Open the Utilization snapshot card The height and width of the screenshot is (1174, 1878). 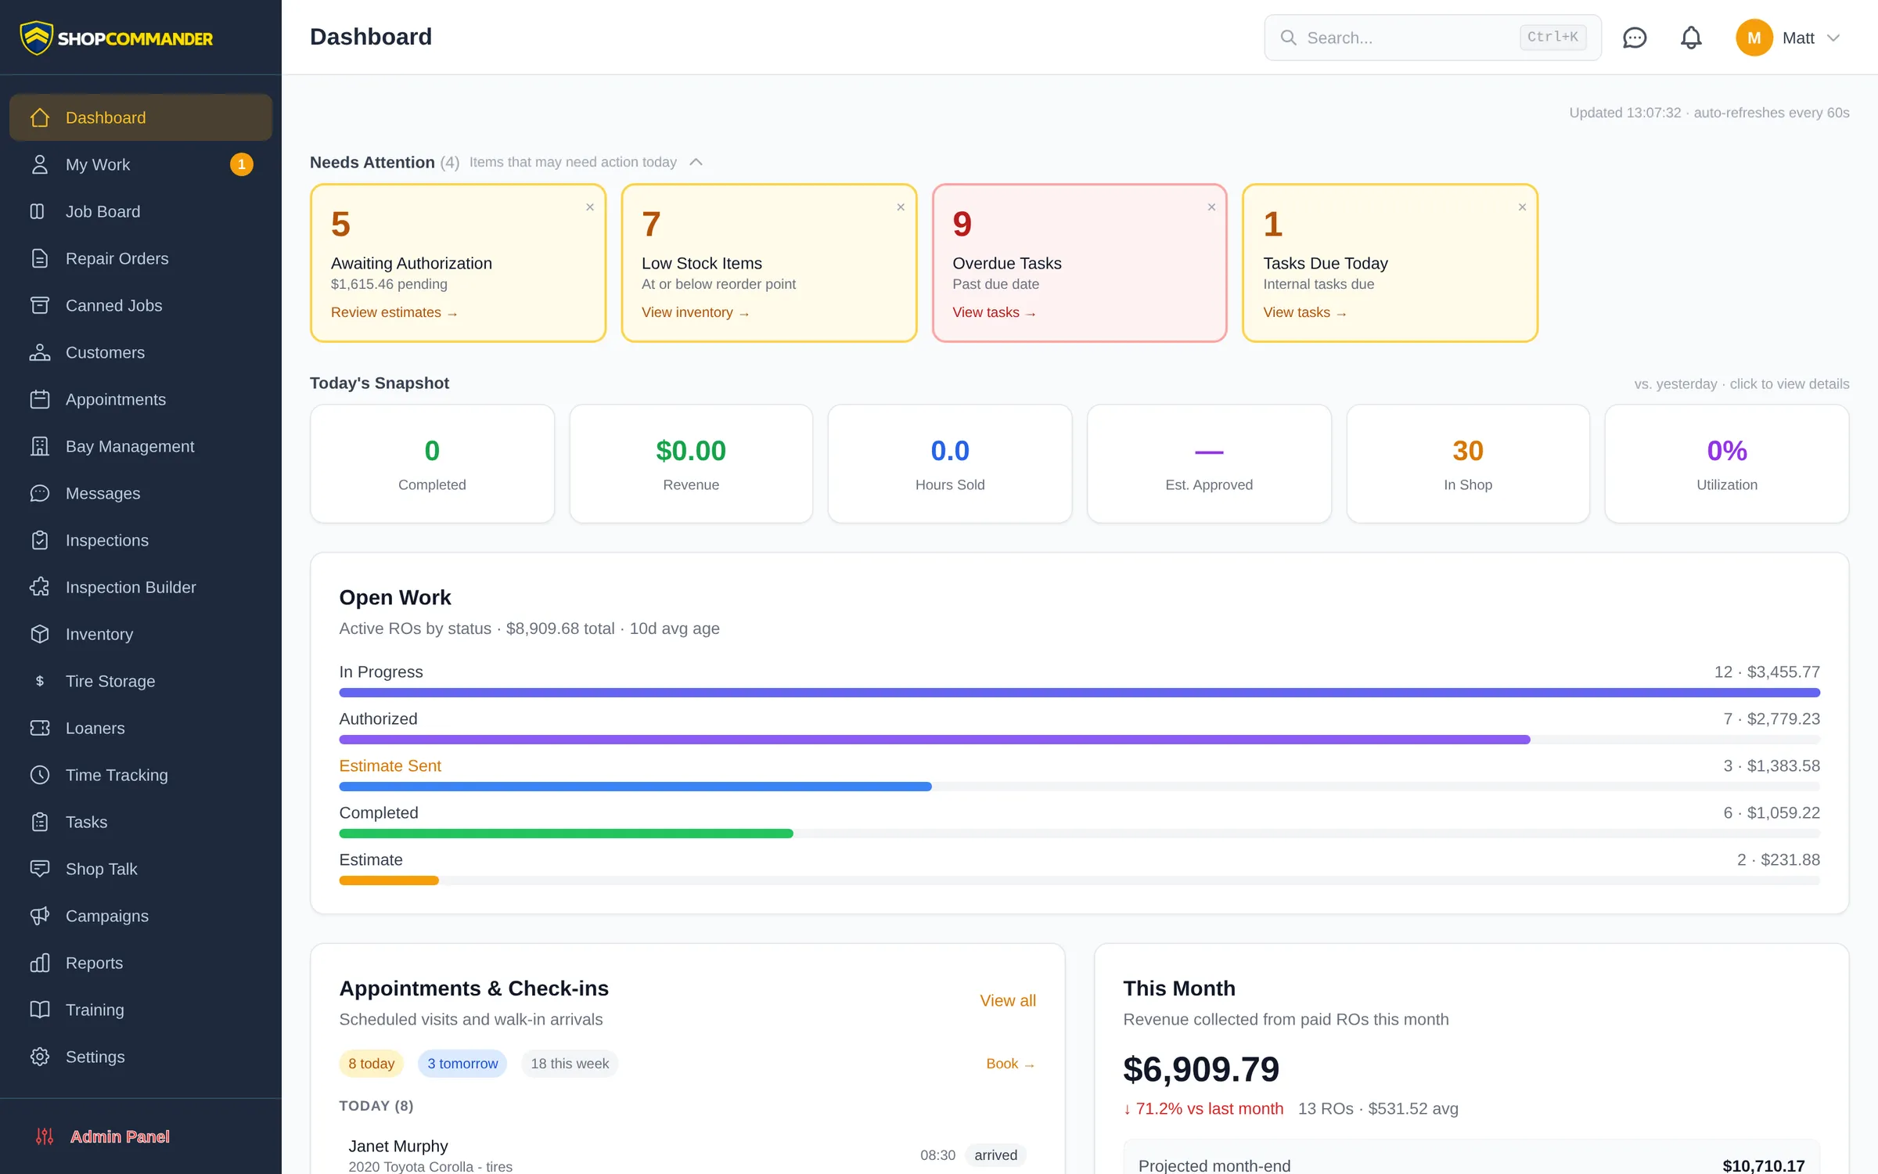click(x=1727, y=463)
